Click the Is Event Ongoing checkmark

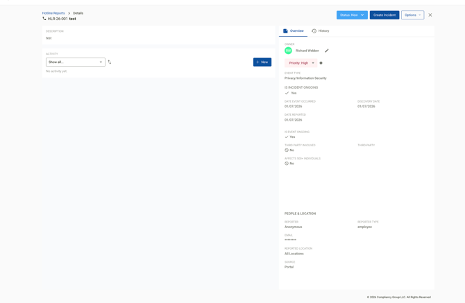pyautogui.click(x=287, y=137)
